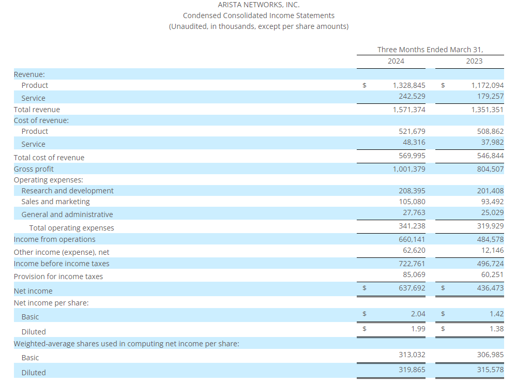Image resolution: width=516 pixels, height=383 pixels.
Task: Click 'Weighted-average shares used in computing' label
Action: coord(126,344)
